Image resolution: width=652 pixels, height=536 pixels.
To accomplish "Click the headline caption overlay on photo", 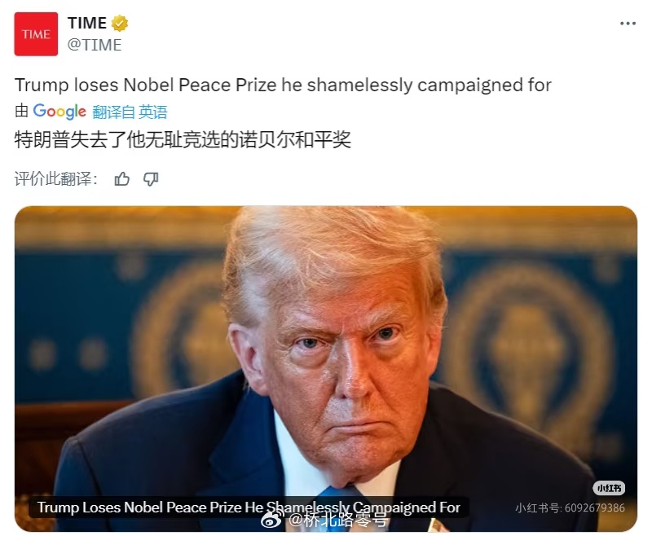I will (249, 507).
